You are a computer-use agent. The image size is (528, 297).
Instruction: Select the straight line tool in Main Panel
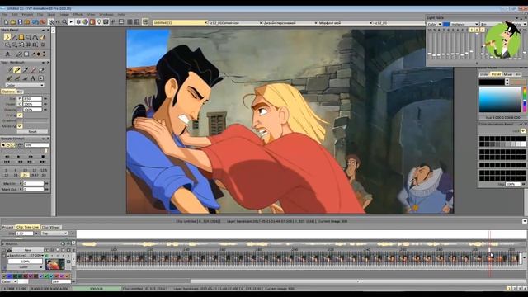pos(14,37)
